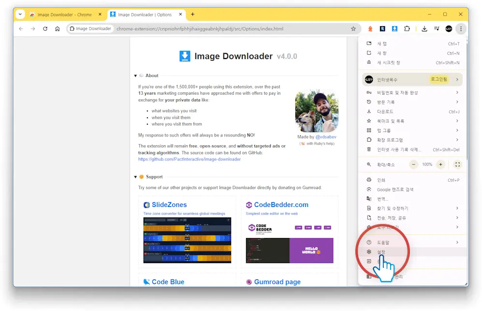Choose 새 시크릿 창 incognito menu entry
This screenshot has height=311, width=482.
coord(412,63)
